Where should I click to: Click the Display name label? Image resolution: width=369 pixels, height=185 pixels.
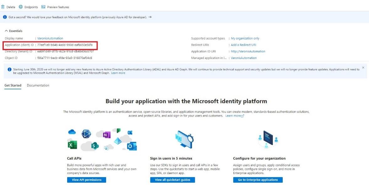pyautogui.click(x=14, y=38)
